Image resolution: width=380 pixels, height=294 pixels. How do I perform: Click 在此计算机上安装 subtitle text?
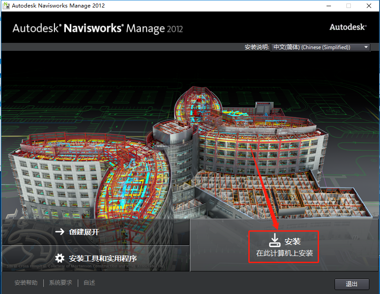tap(285, 253)
